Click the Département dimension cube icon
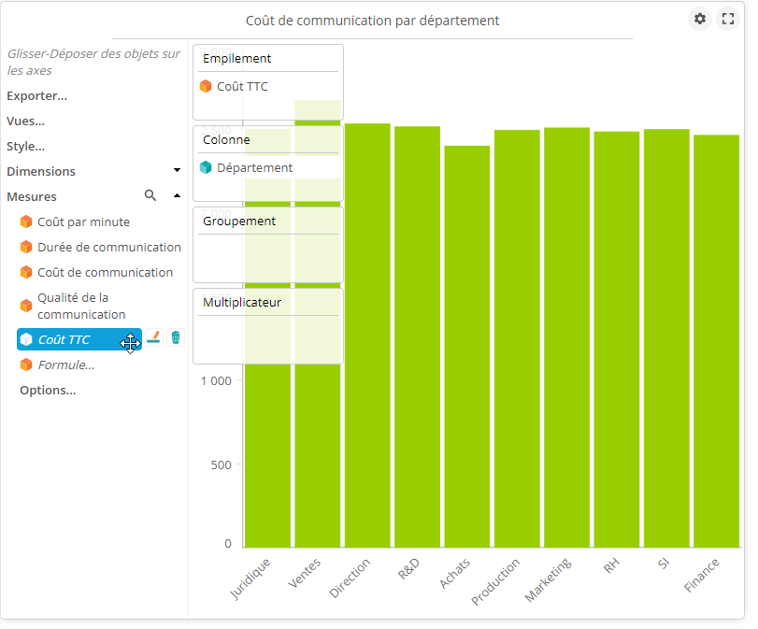Viewport: 758px width, 629px height. click(x=206, y=168)
